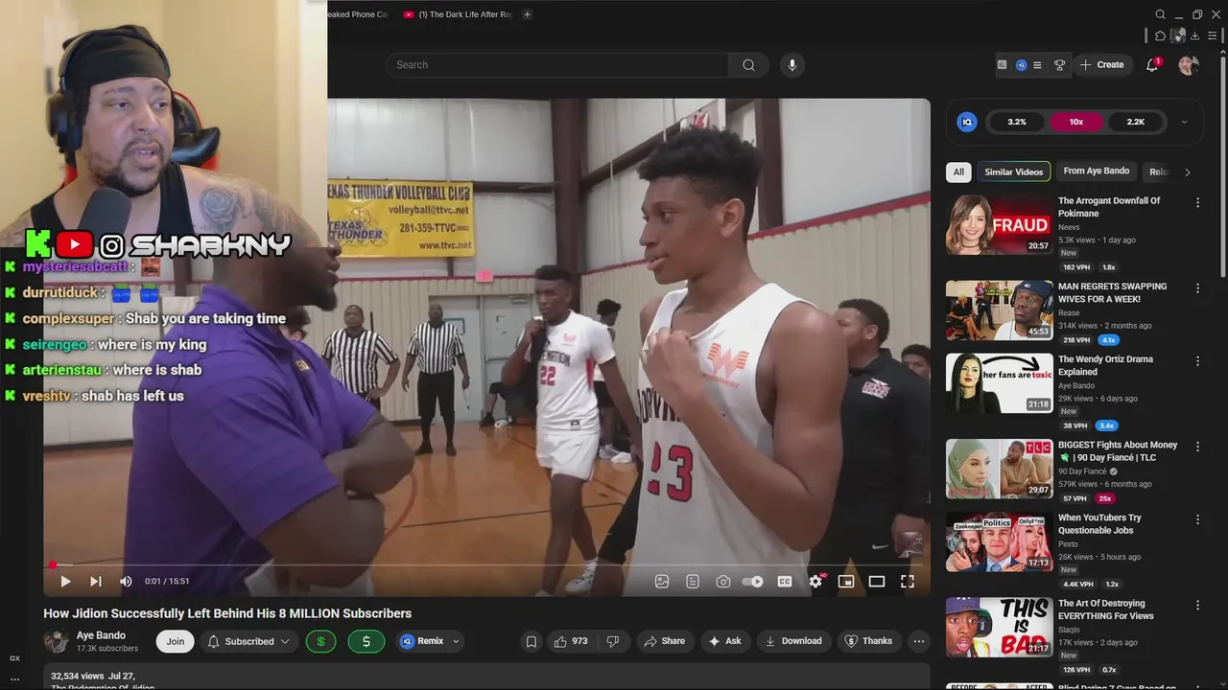The width and height of the screenshot is (1228, 690).
Task: Click the video progress bar
Action: (x=486, y=564)
